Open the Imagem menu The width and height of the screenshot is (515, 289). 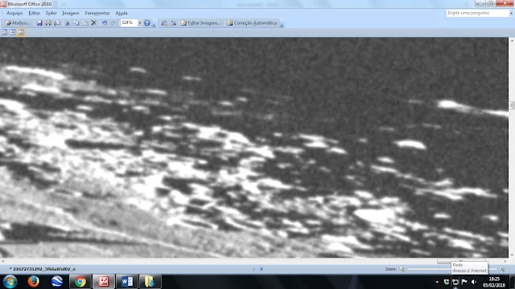click(x=71, y=13)
